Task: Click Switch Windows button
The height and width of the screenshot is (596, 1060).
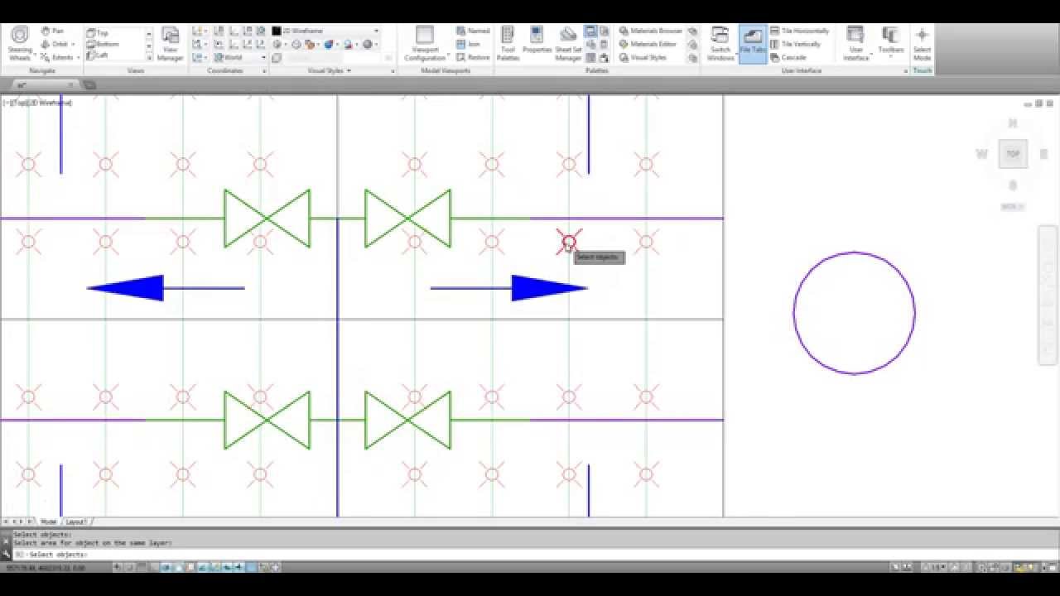Action: [720, 43]
